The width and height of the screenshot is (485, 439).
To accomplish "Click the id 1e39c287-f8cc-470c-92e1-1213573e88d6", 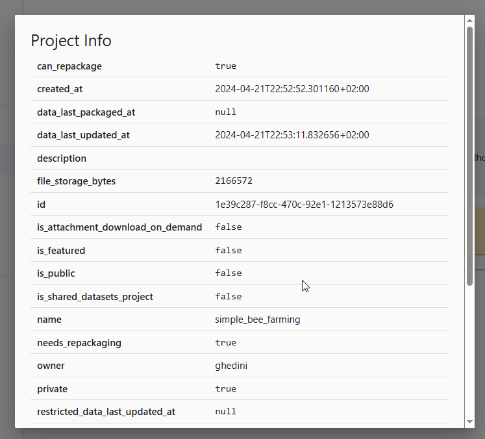I will [x=304, y=205].
